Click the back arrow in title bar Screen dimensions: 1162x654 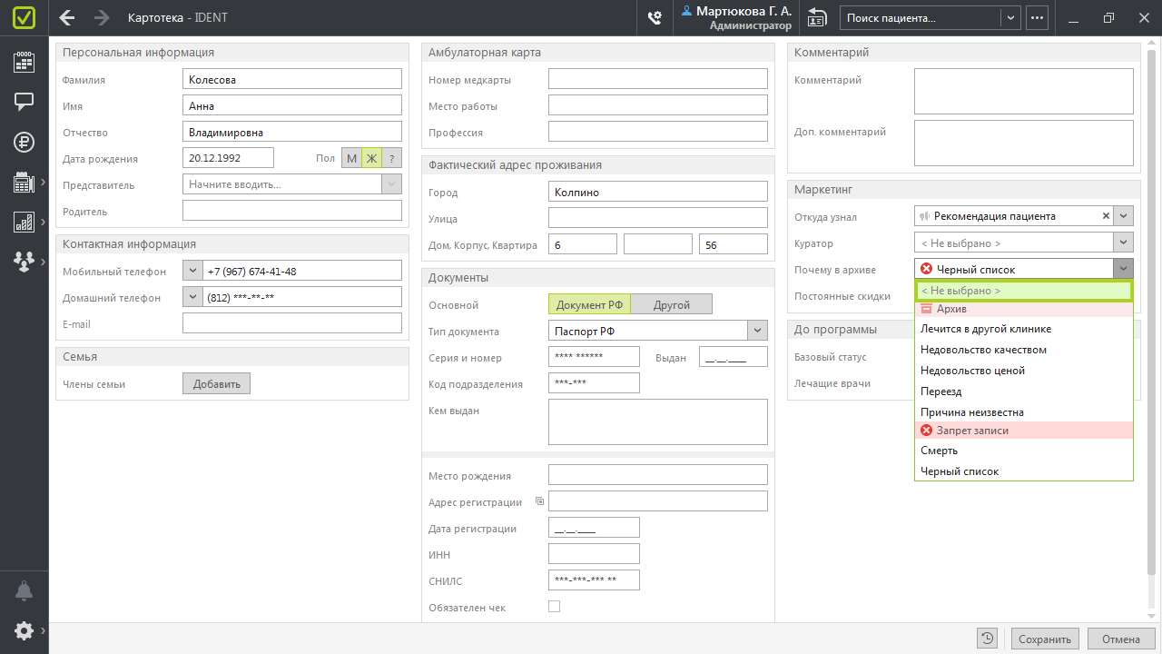point(67,17)
